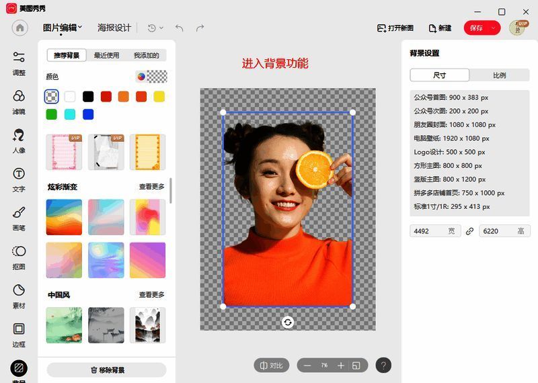This screenshot has width=538, height=383.
Task: Select the 画笔 brush tool
Action: [19, 218]
